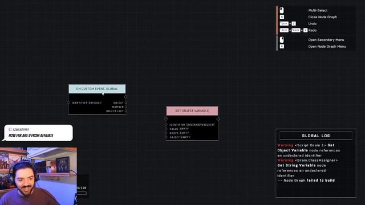Click the left-mouse icon beside Multi-Select

[282, 10]
